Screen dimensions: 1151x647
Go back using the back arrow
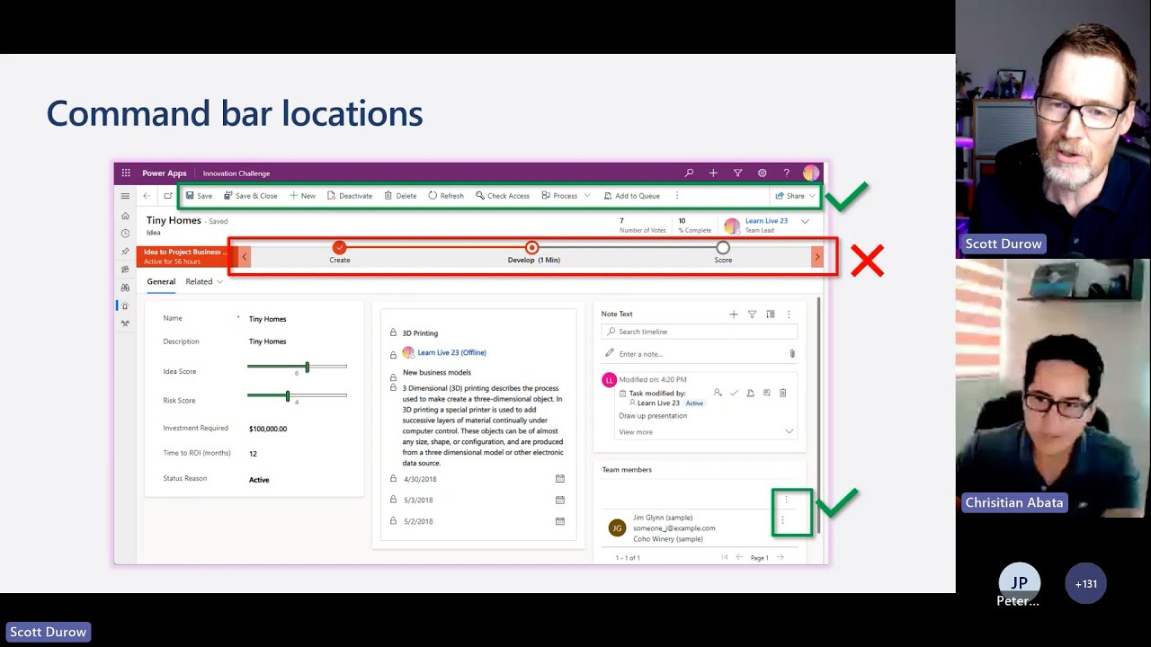147,195
